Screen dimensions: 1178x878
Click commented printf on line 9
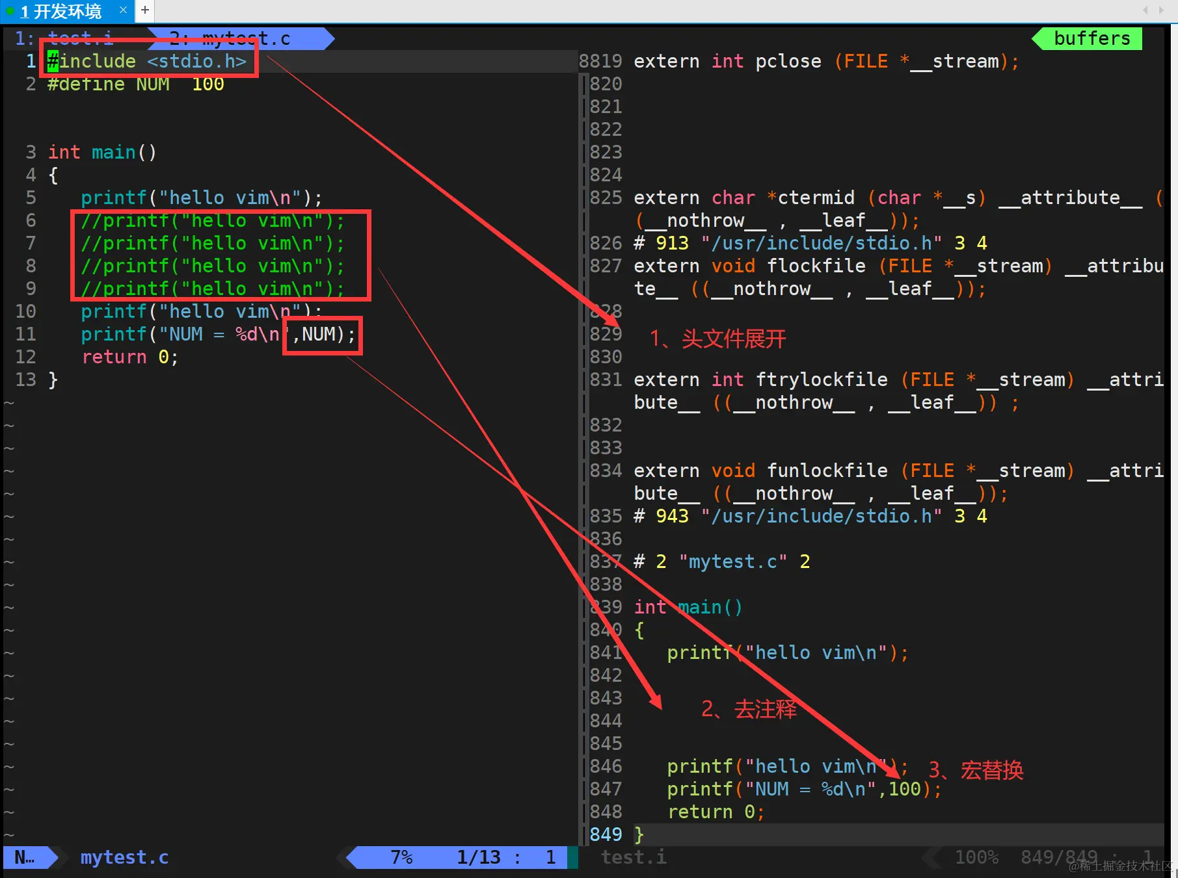click(x=213, y=289)
